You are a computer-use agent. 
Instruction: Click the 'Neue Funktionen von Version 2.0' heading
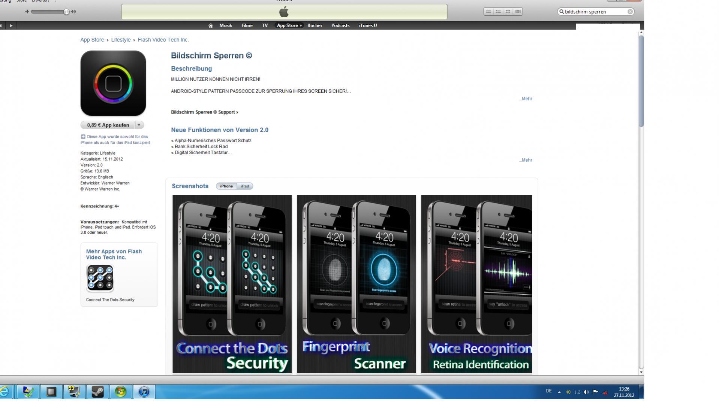(220, 130)
